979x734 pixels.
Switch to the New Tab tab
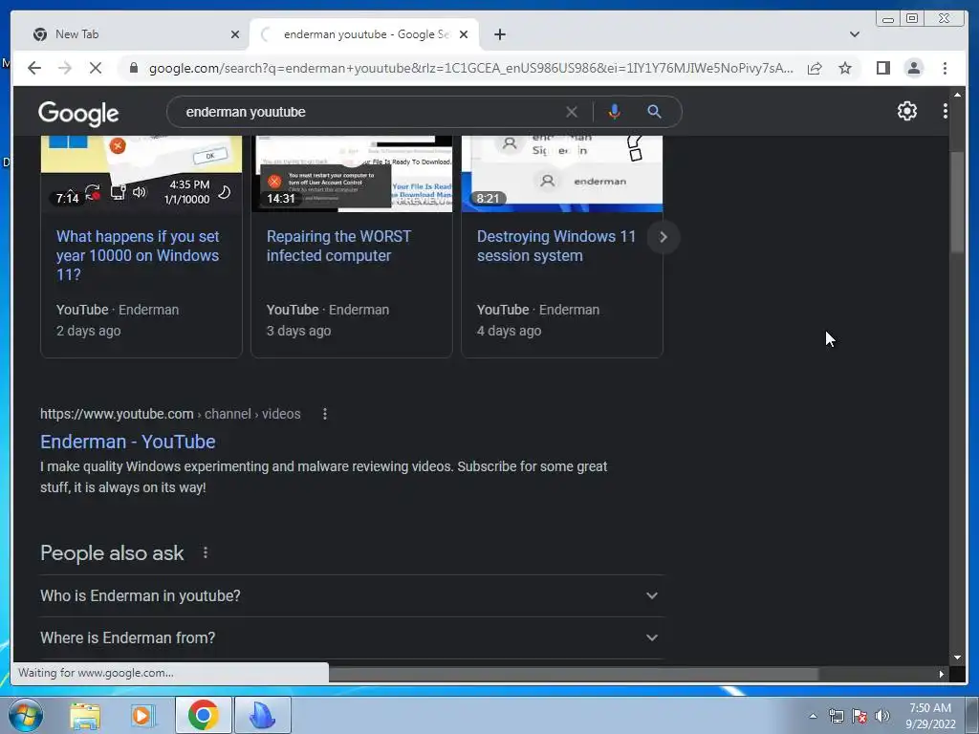pos(131,34)
